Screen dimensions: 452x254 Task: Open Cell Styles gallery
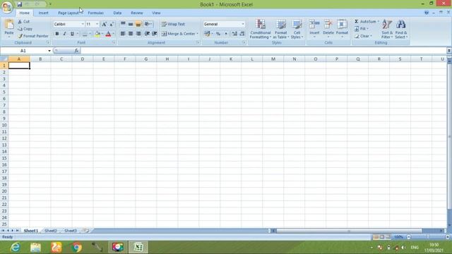297,29
